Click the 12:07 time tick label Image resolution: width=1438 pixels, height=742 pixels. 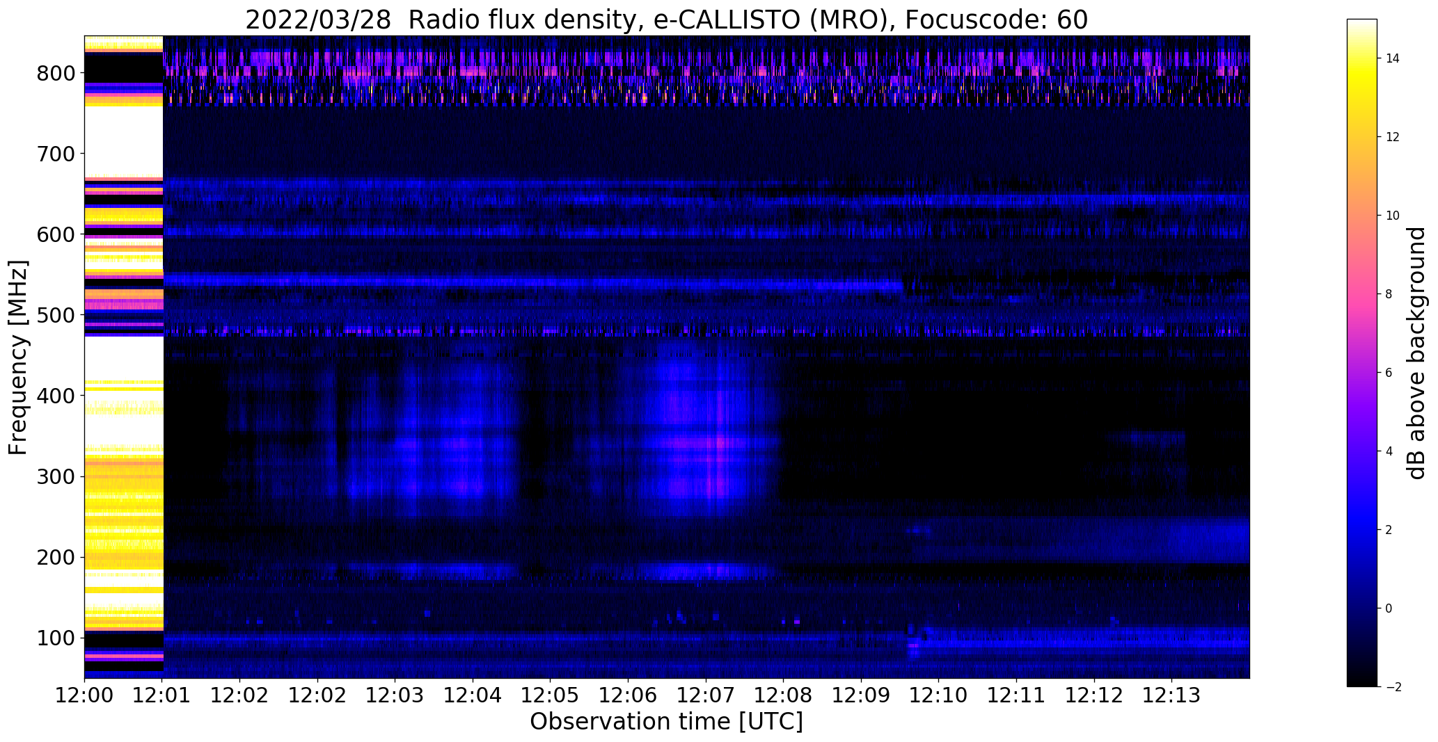pyautogui.click(x=706, y=695)
